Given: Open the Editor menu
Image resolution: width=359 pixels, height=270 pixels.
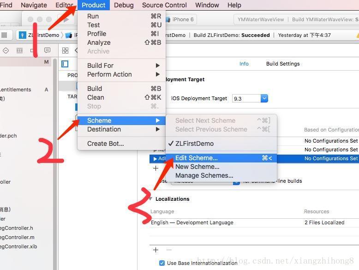Looking at the screenshot, I should pyautogui.click(x=64, y=5).
